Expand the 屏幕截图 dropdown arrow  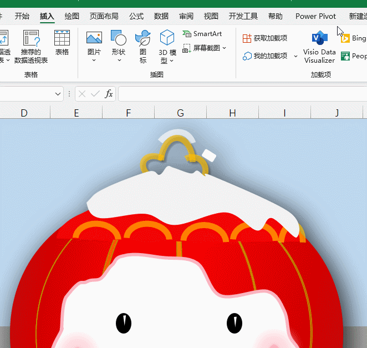(224, 48)
